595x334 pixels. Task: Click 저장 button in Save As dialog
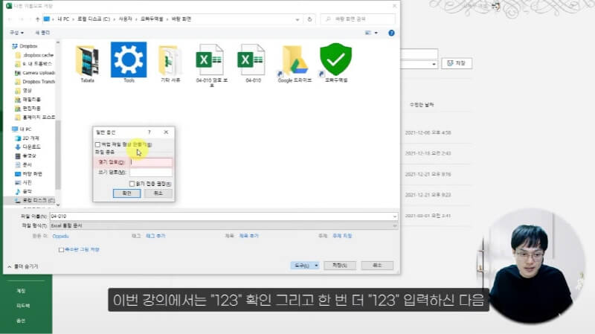point(340,266)
